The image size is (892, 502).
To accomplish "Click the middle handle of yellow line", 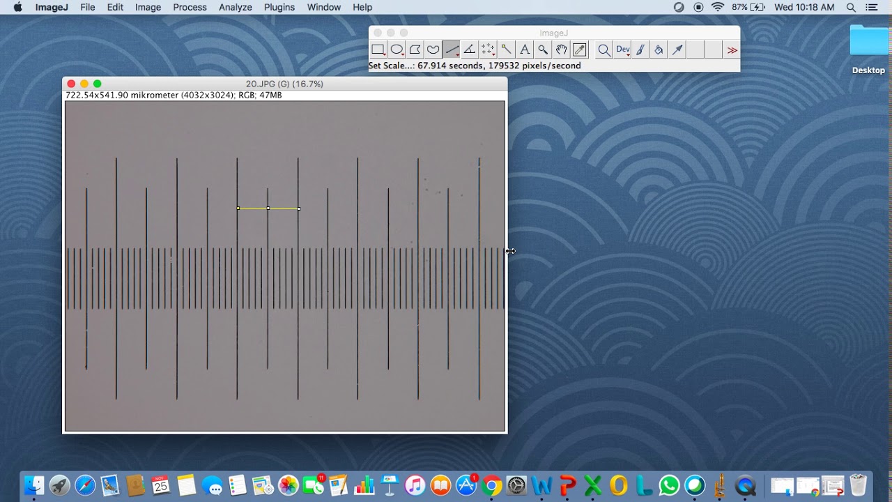I will (x=268, y=208).
